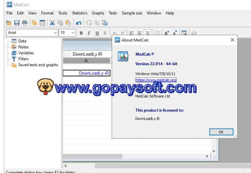Open the Window menu
Screen dimensions: 251x173
[154, 13]
